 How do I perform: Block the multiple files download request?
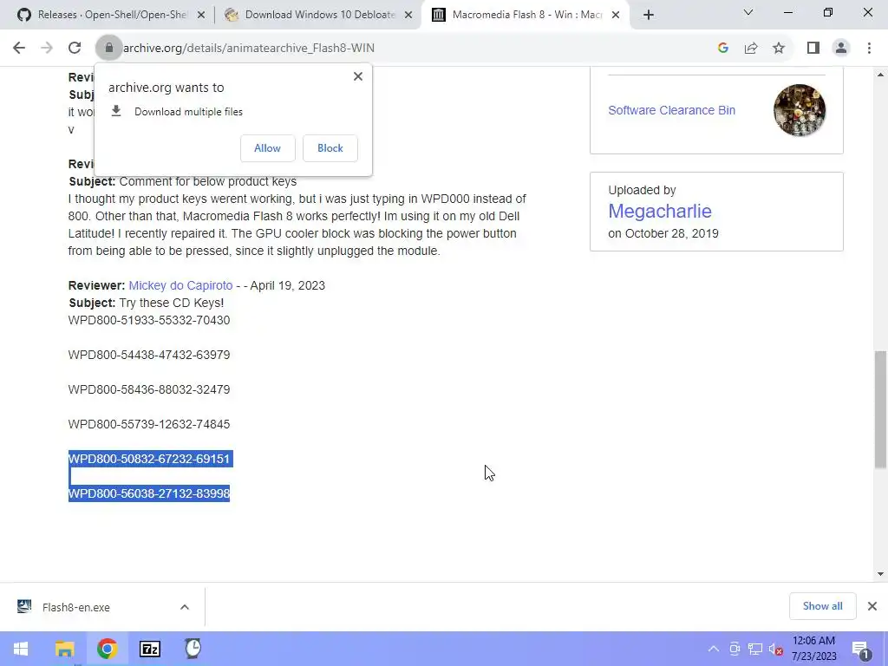click(330, 148)
